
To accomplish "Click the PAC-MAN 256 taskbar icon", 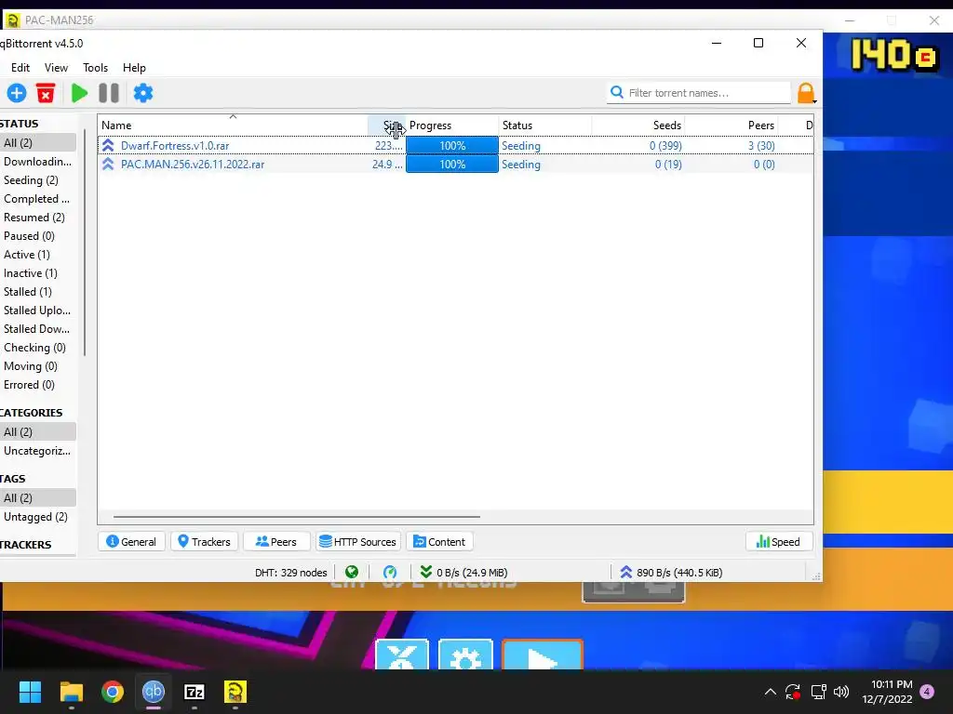I will click(235, 692).
